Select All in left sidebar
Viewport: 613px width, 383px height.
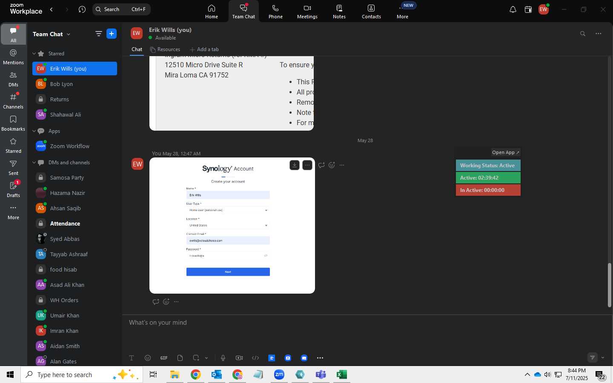13,34
